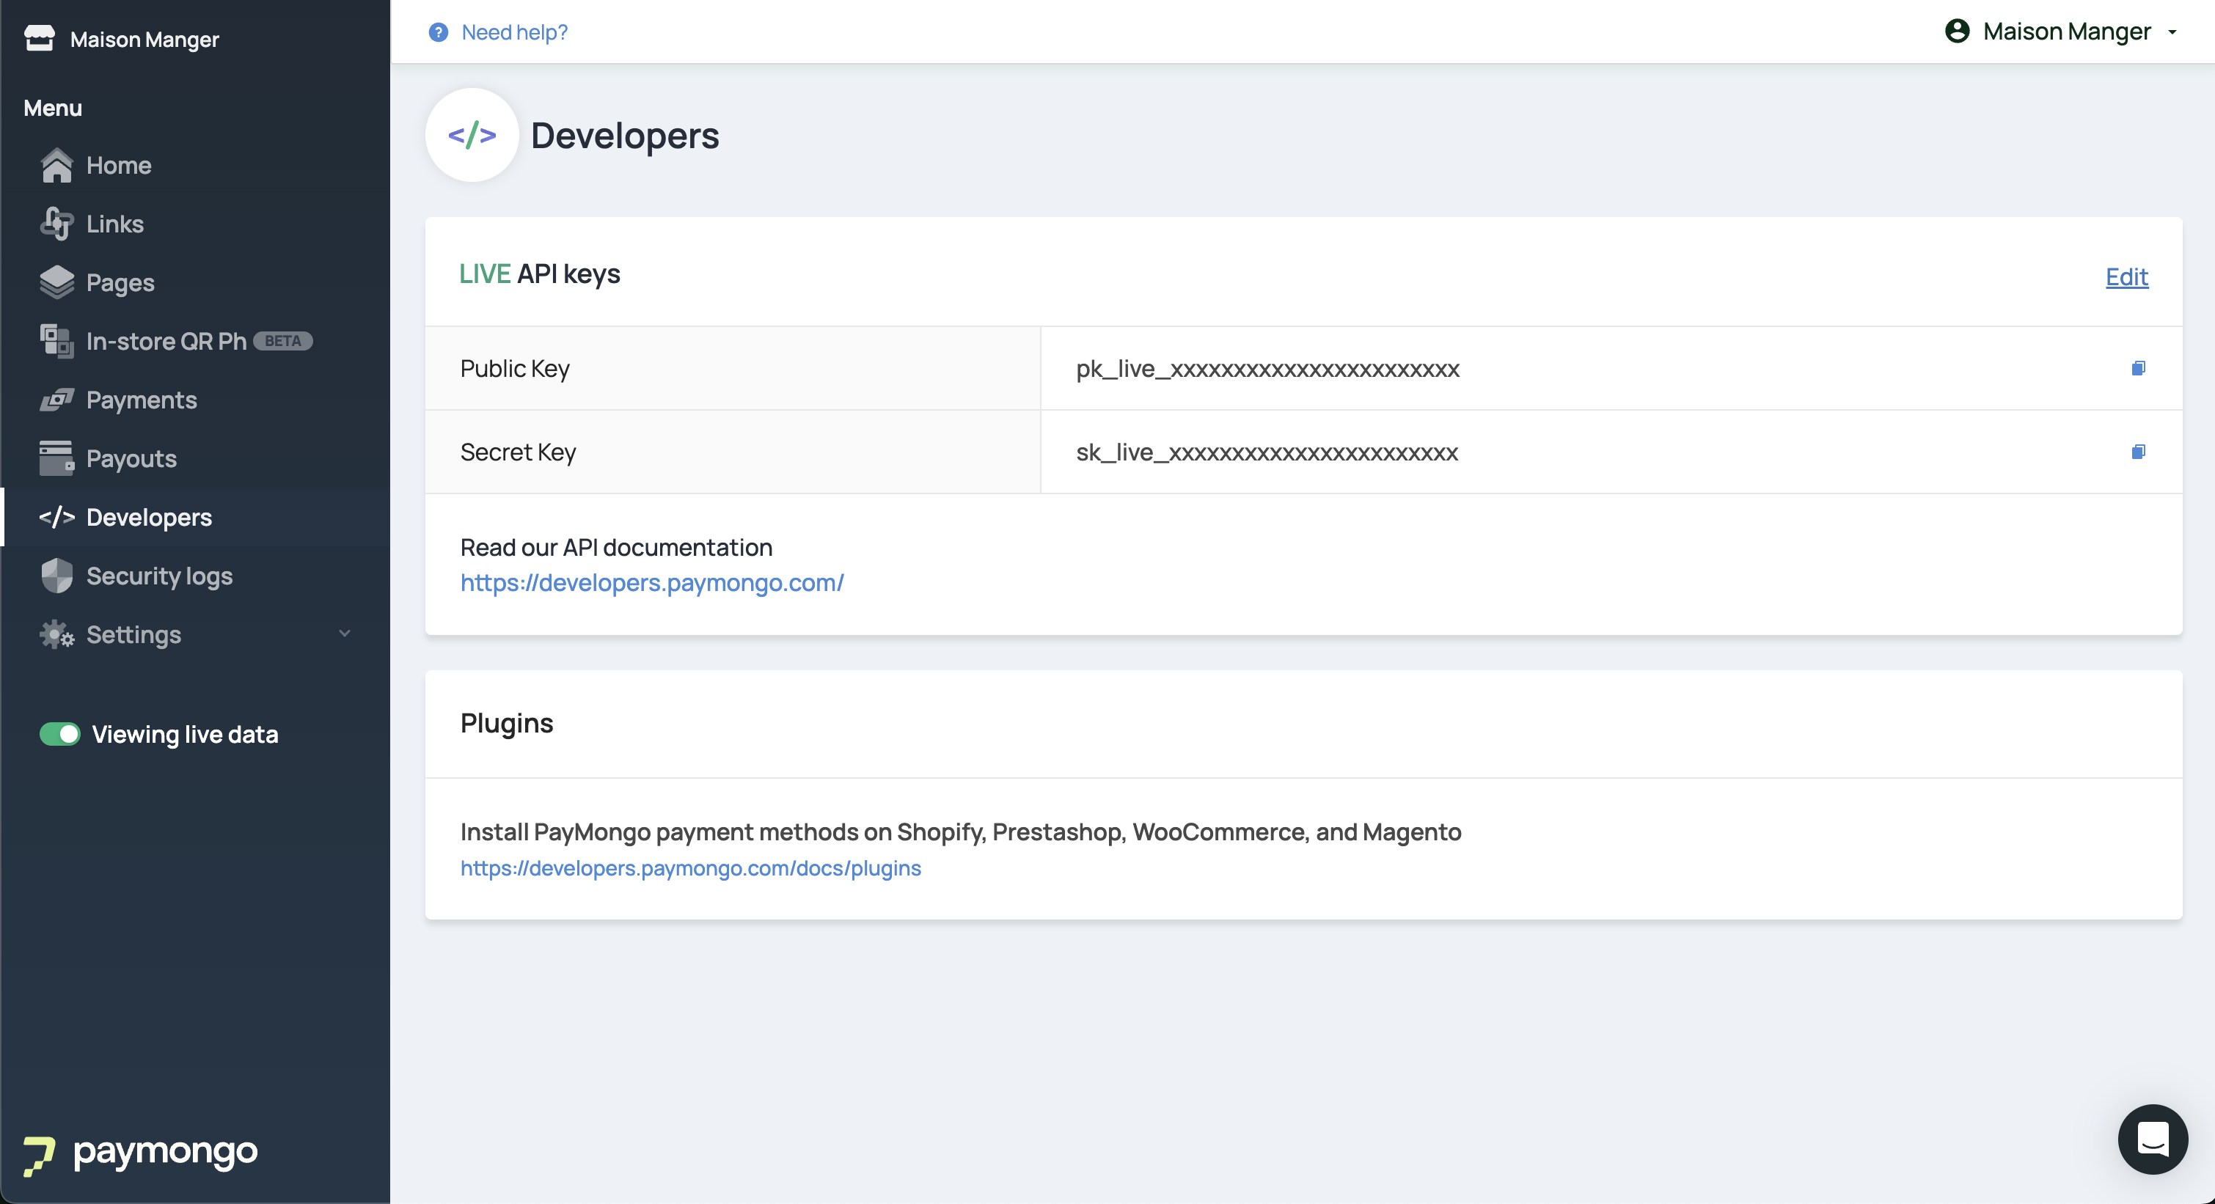Click the In-store QR Ph icon
Image resolution: width=2215 pixels, height=1204 pixels.
click(x=56, y=341)
